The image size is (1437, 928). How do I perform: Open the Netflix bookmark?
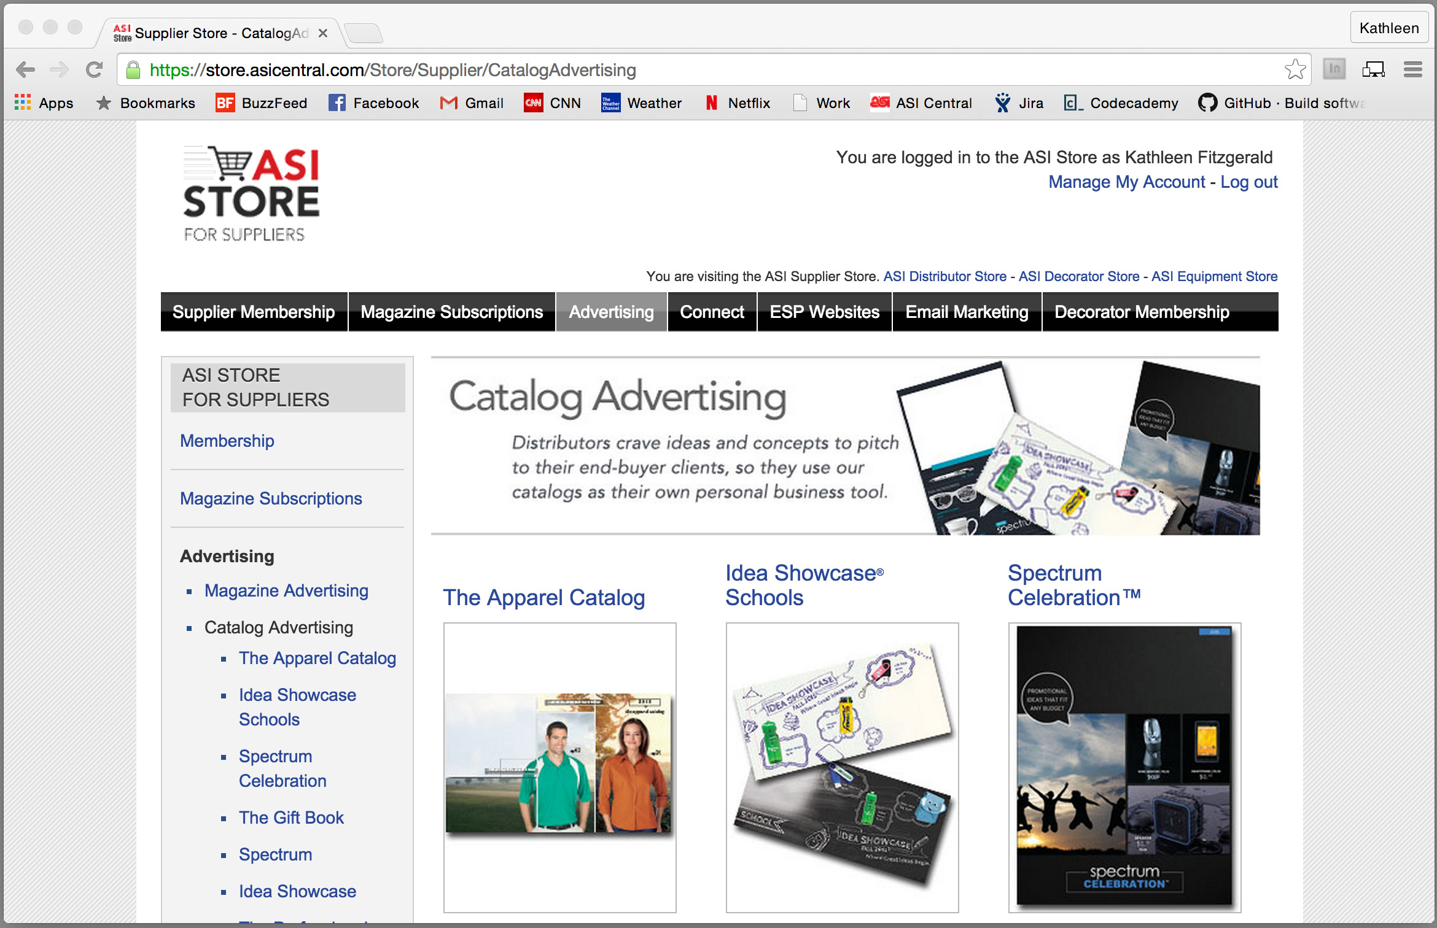736,102
